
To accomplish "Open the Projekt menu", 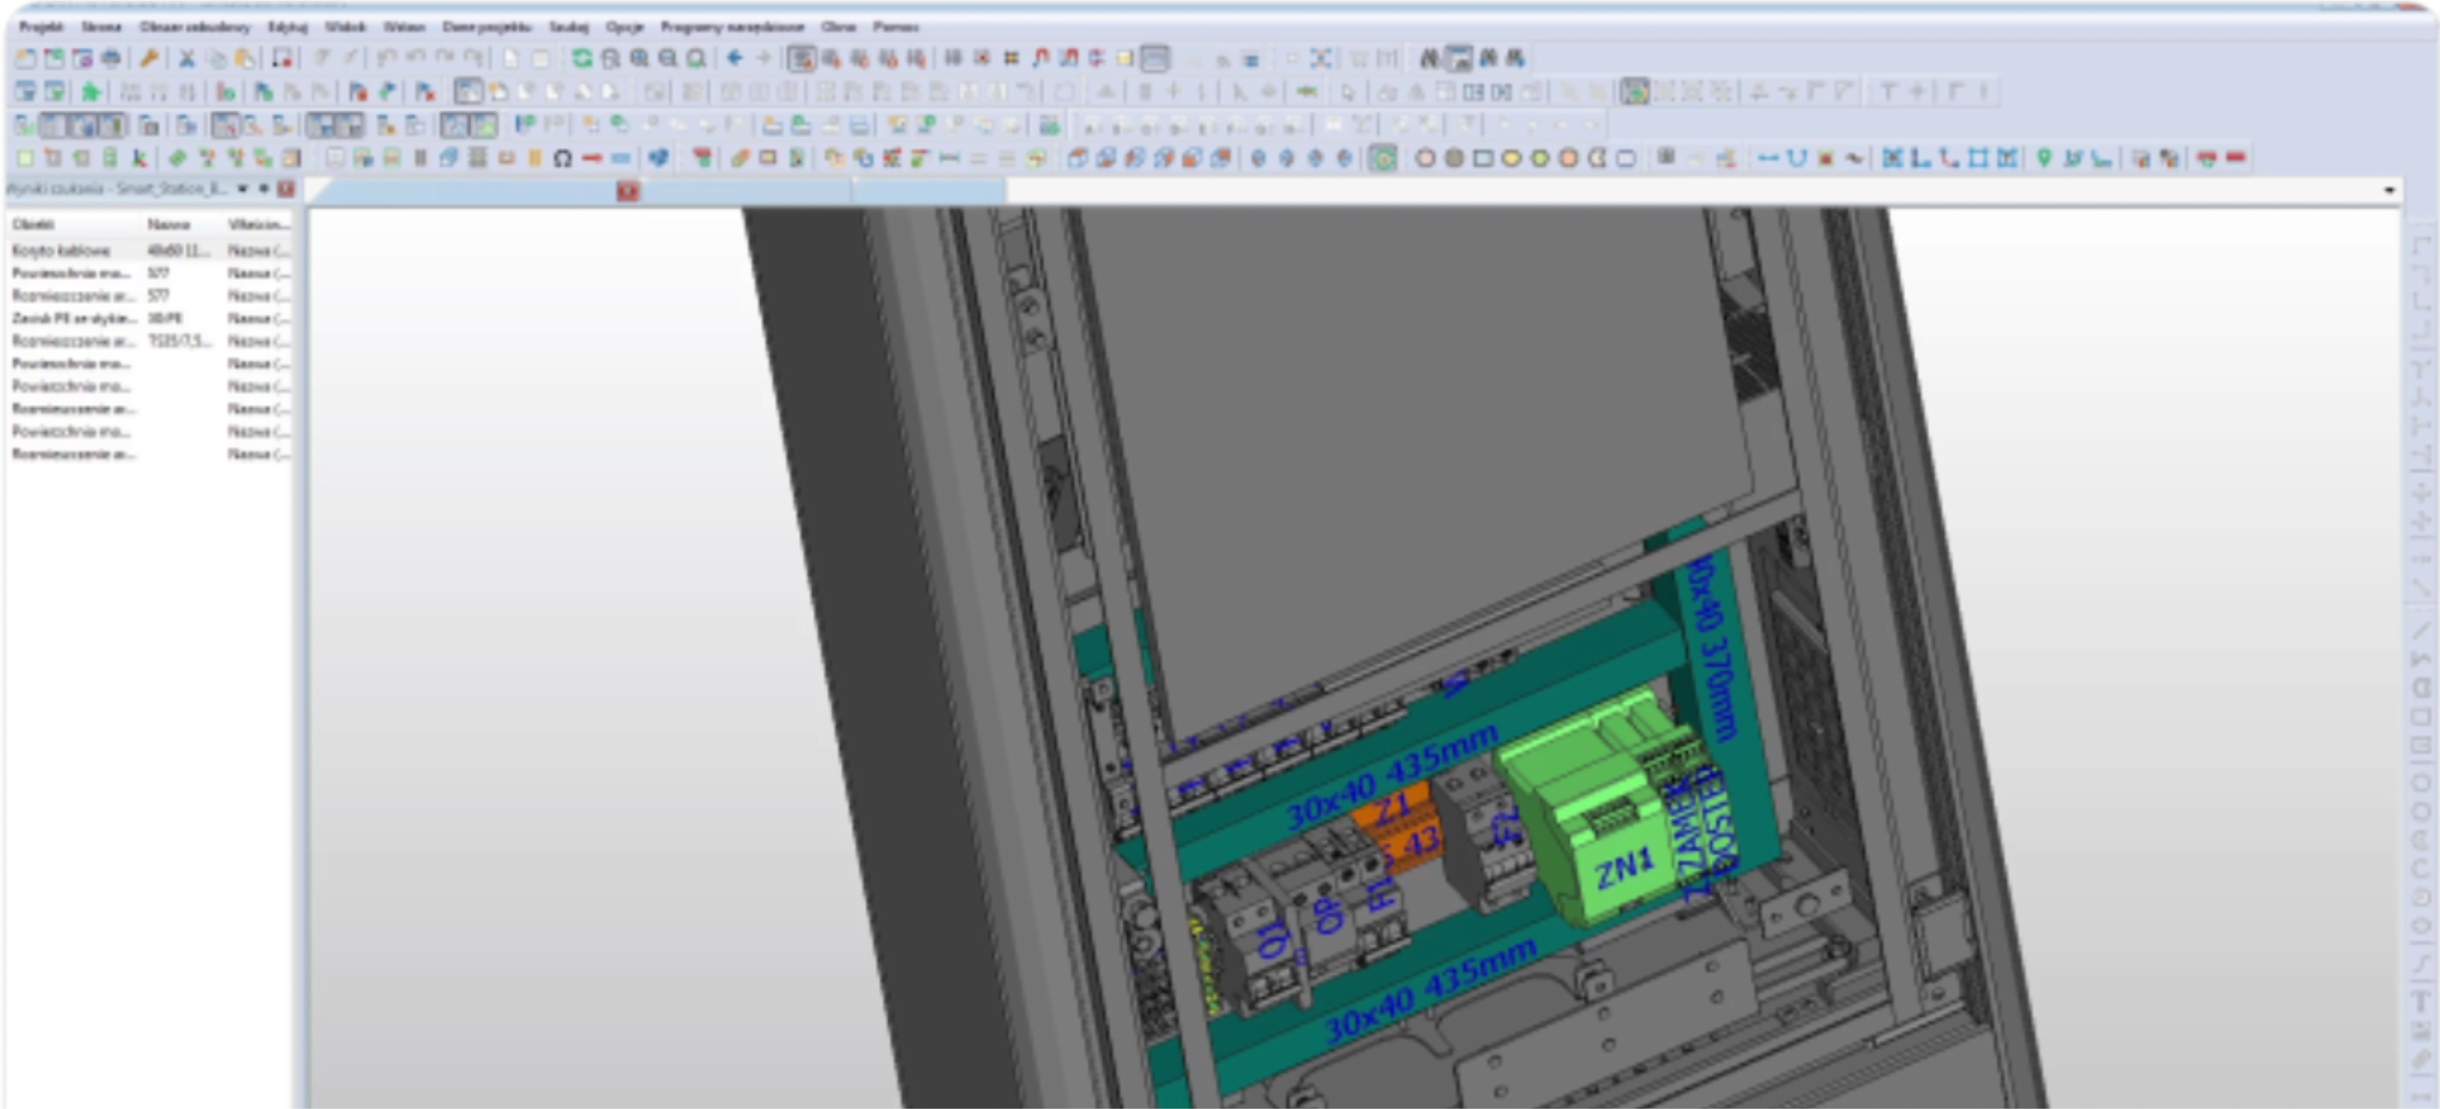I will click(x=41, y=26).
